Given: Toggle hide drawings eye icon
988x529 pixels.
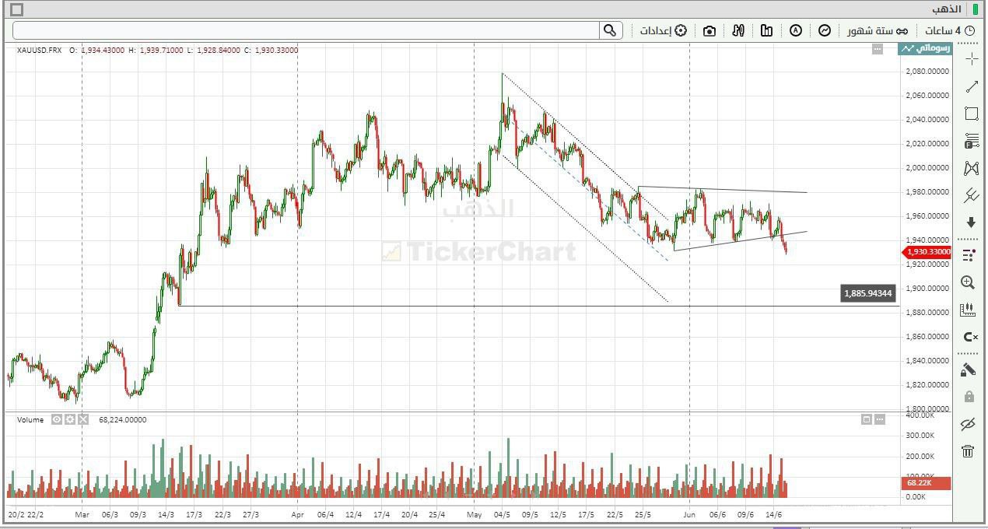Looking at the screenshot, I should [x=968, y=424].
